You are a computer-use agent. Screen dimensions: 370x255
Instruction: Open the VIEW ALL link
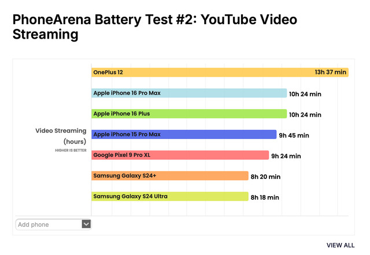pos(341,245)
